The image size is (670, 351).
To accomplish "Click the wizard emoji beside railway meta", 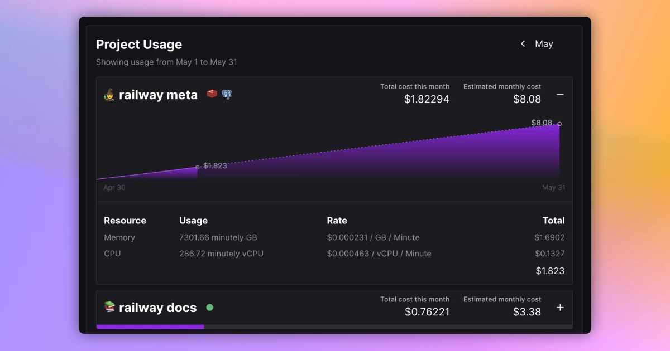I will point(109,95).
